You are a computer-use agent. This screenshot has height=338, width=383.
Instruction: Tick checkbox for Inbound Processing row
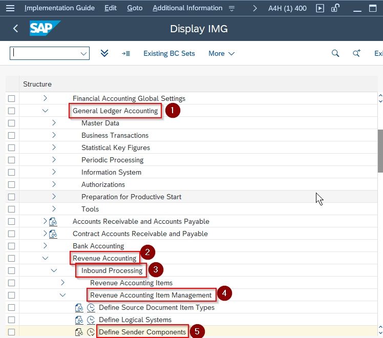(x=11, y=270)
